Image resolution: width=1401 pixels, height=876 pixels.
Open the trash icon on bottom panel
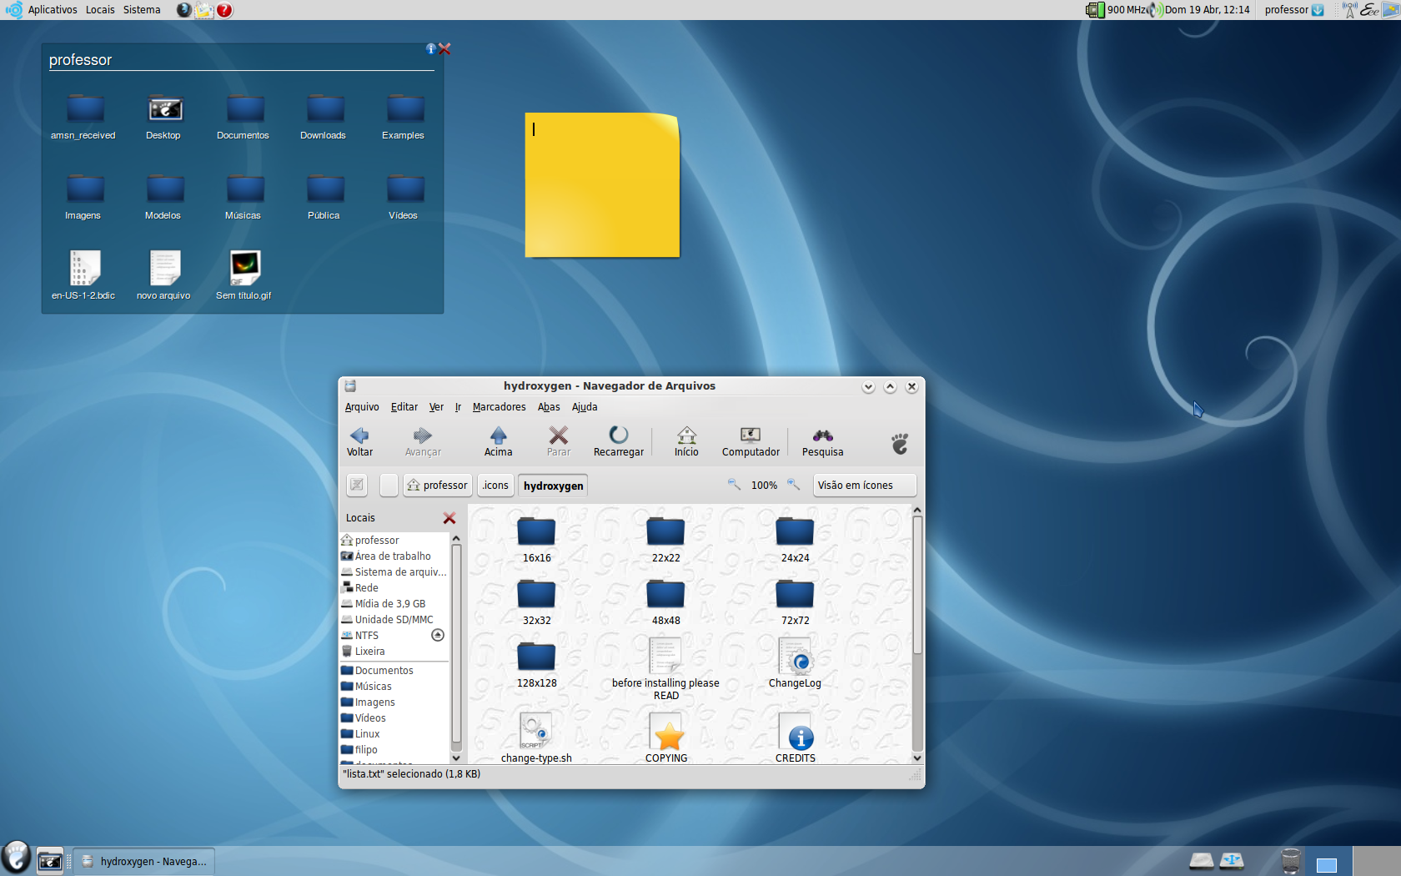click(1290, 861)
